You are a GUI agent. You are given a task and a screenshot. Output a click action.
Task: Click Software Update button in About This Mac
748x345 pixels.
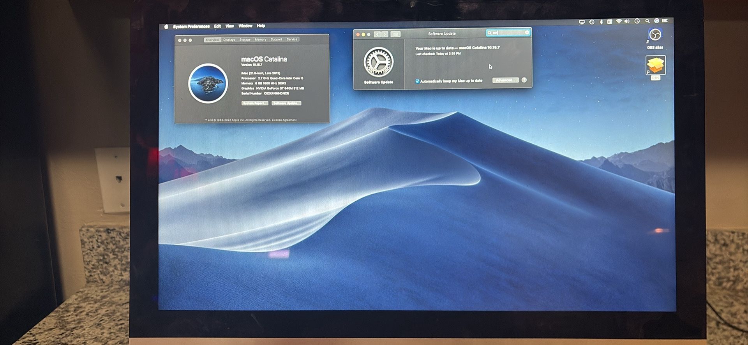(x=287, y=103)
